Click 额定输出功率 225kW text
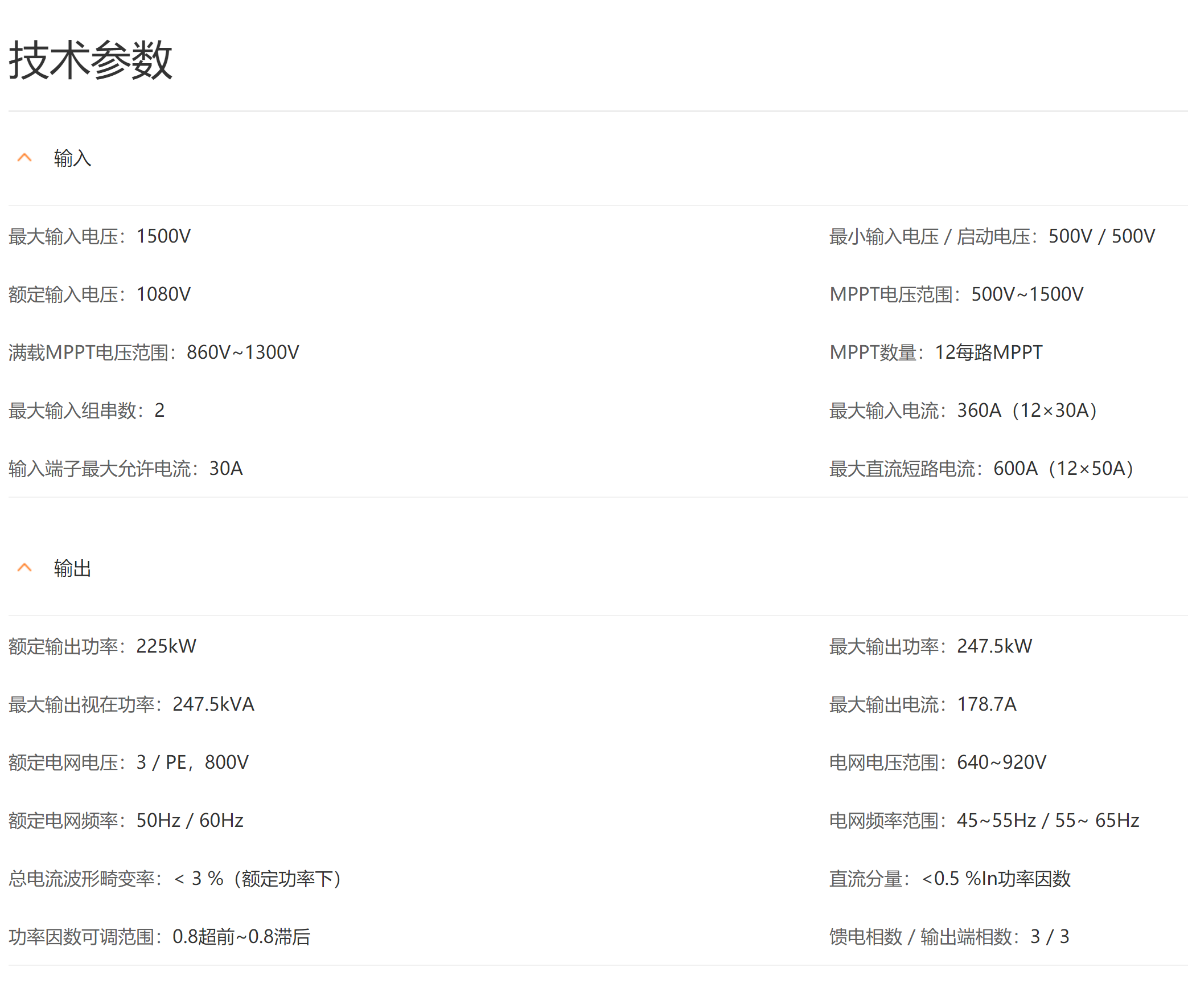 (102, 646)
